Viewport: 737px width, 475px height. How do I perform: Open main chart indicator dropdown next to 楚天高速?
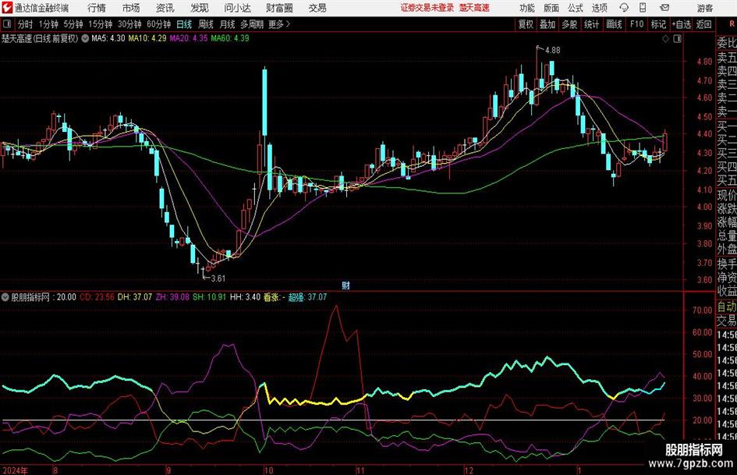click(85, 38)
